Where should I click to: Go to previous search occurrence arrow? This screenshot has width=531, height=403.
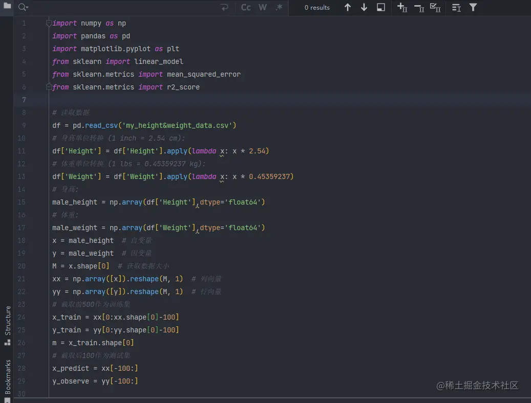coord(348,8)
